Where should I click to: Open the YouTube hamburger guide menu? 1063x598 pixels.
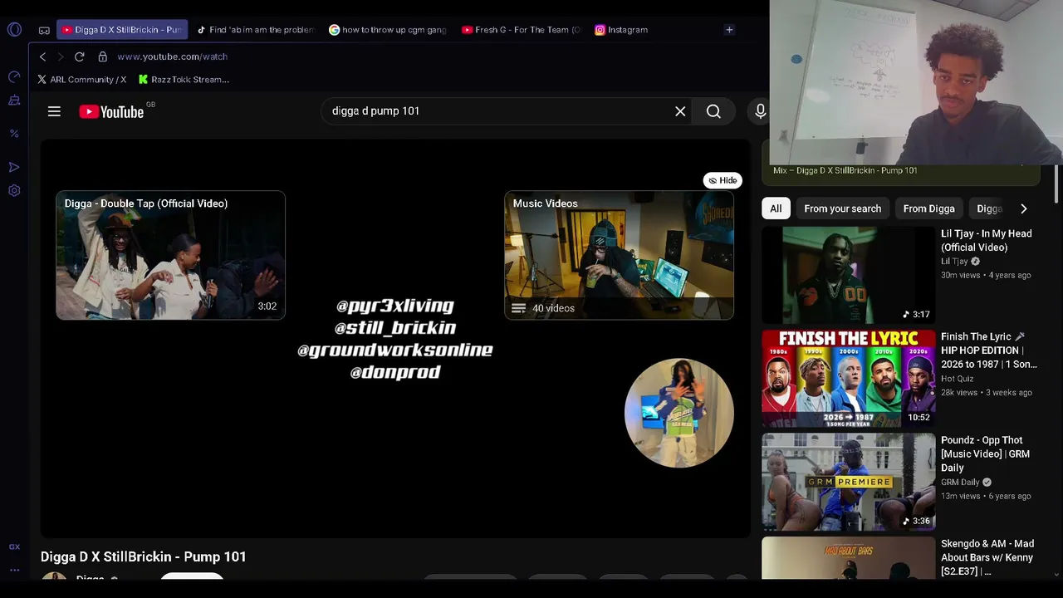[x=54, y=111]
